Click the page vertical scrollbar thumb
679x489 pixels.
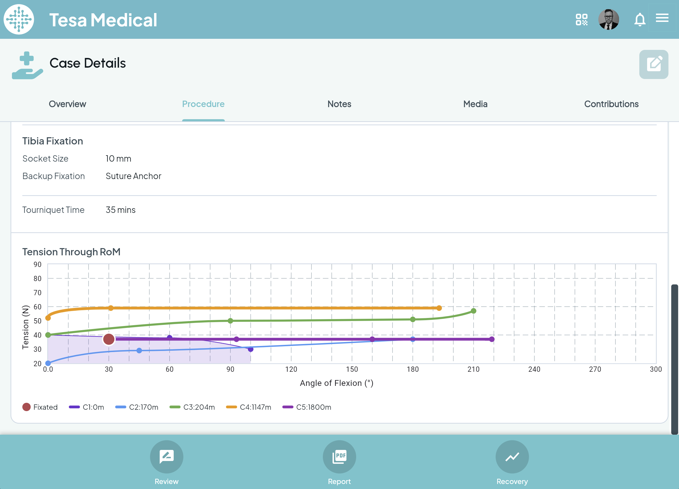674,359
